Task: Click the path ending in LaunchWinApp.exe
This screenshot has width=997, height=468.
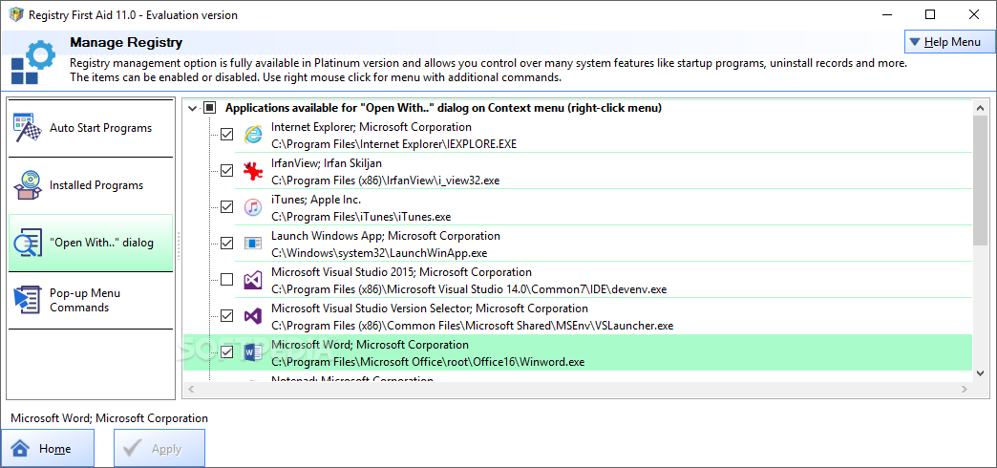Action: click(x=379, y=253)
